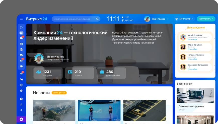Viewport: 218px width, 124px height.
Task: Click the Дни рождения heading
Action: (196, 28)
